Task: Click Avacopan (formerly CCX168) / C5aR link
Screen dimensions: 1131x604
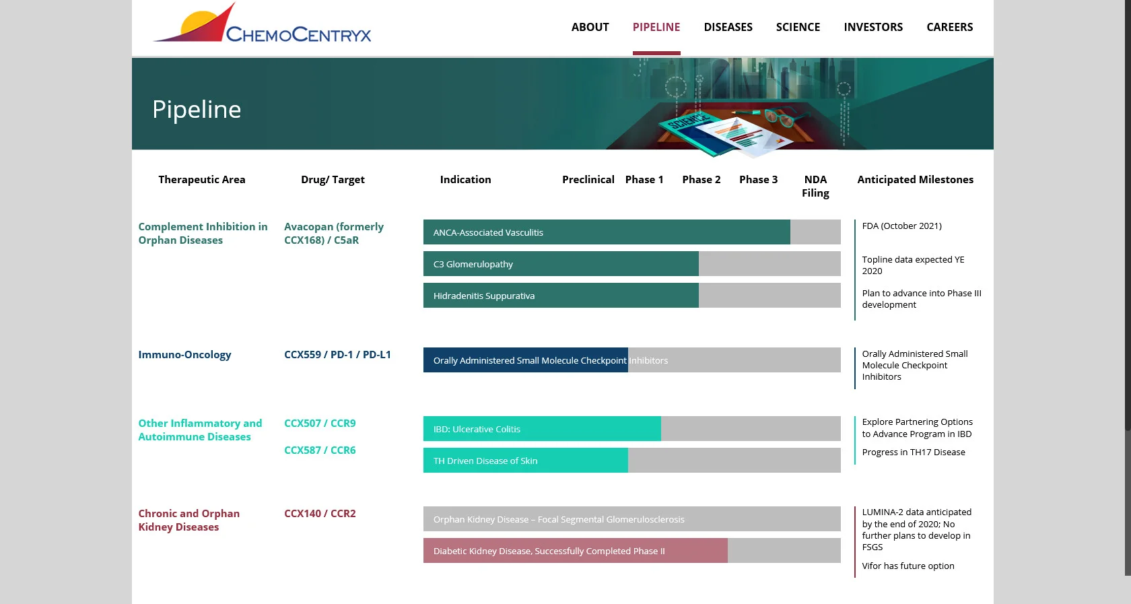Action: click(334, 234)
